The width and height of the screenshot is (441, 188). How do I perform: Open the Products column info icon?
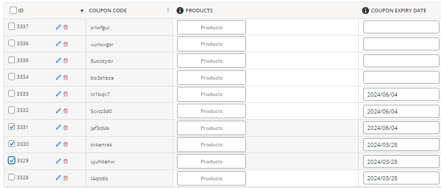(180, 10)
